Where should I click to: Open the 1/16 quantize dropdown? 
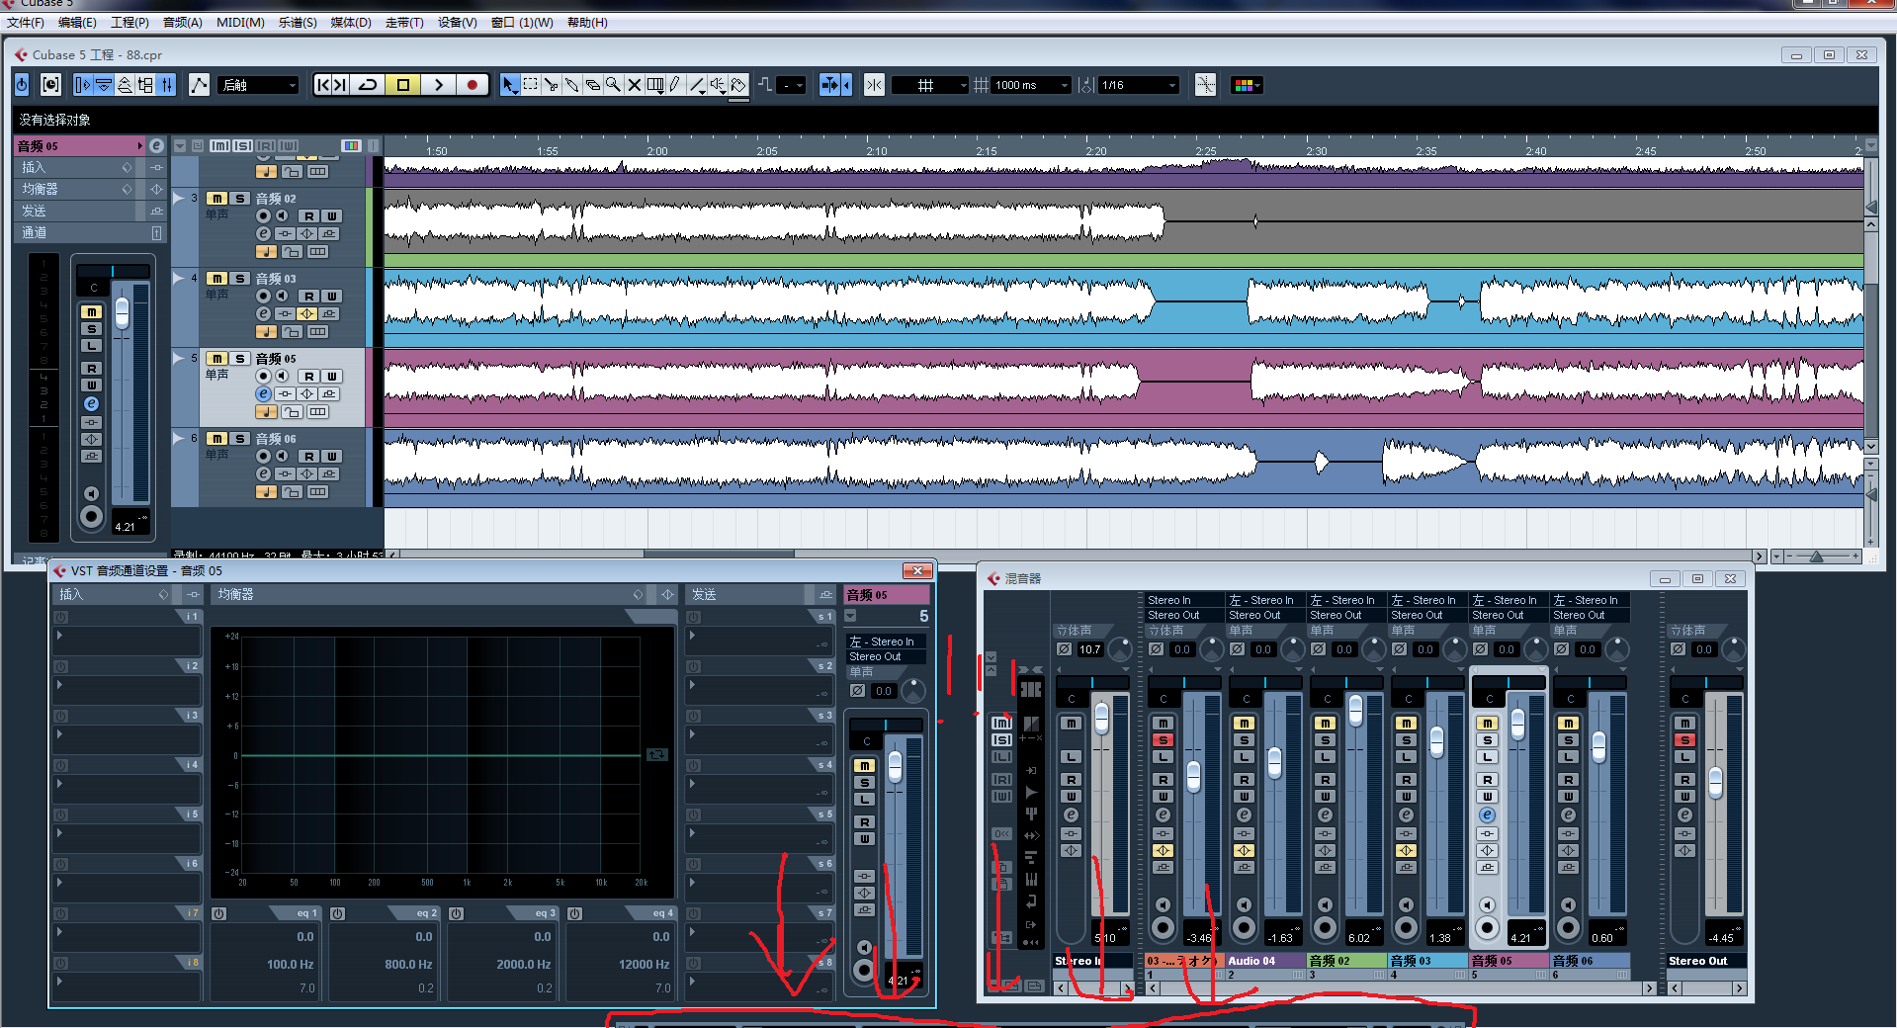coord(1139,85)
